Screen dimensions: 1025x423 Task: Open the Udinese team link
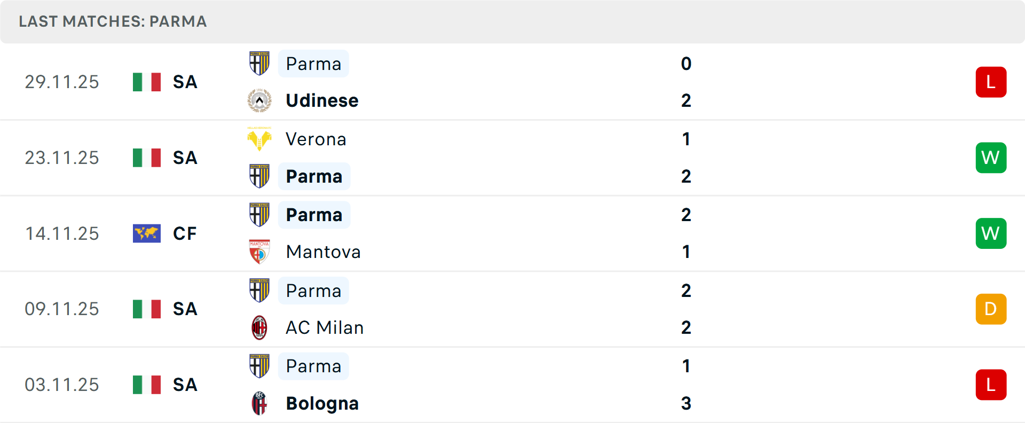coord(322,100)
